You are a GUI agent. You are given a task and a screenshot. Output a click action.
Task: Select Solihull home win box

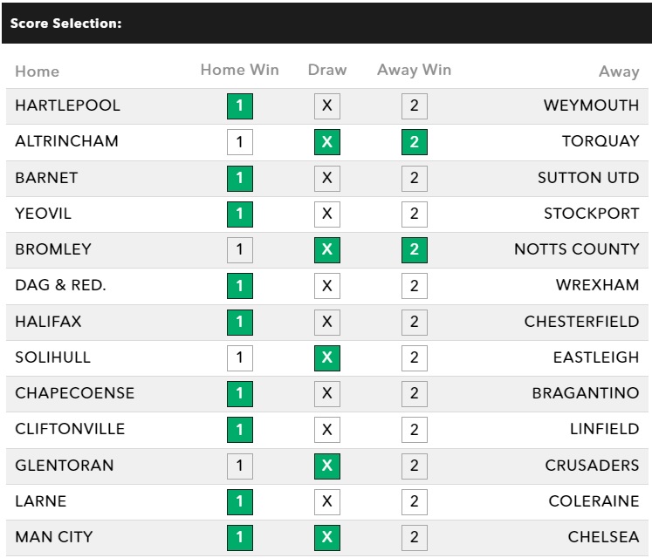coord(239,357)
